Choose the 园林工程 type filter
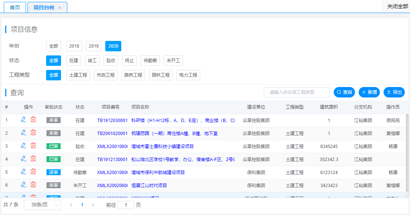Image resolution: width=410 pixels, height=215 pixels. pos(161,75)
